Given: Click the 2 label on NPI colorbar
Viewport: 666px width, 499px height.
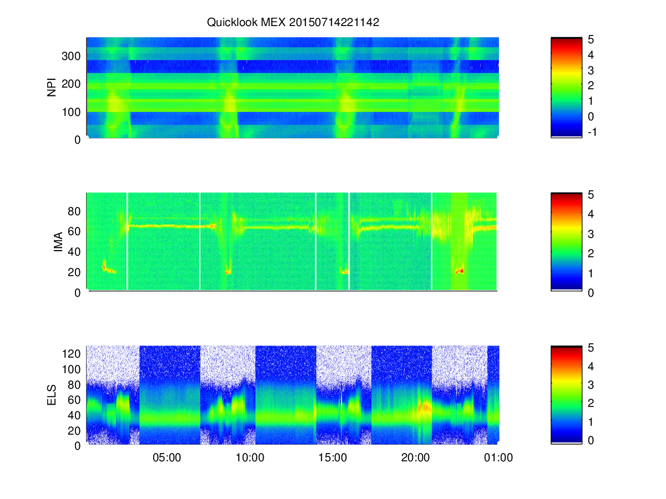Looking at the screenshot, I should 591,85.
